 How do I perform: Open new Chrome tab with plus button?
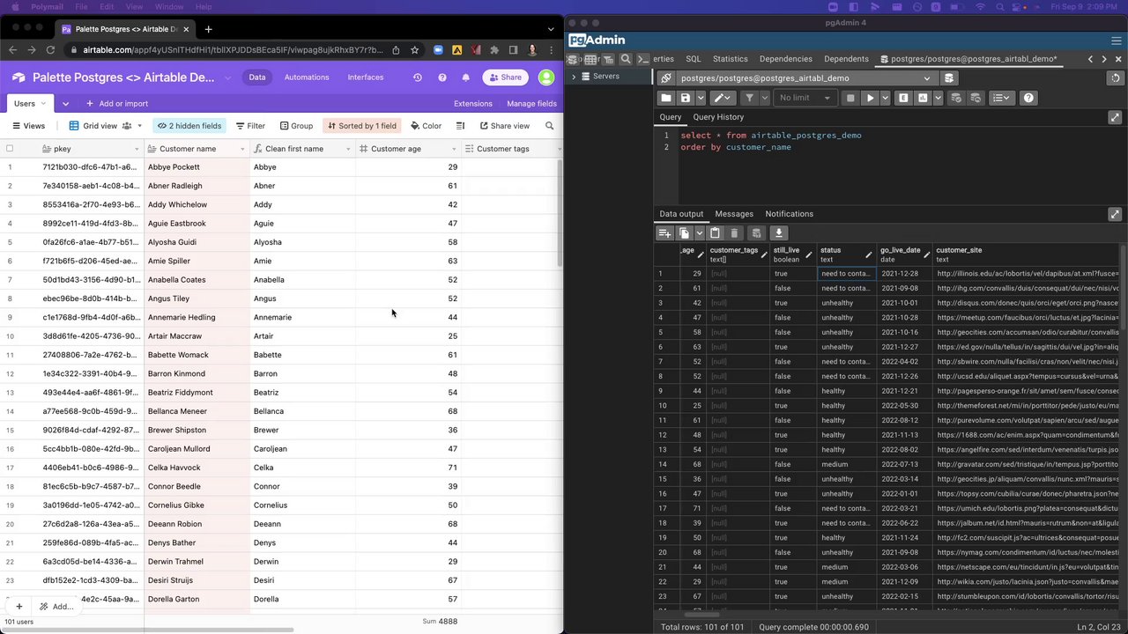pos(208,29)
